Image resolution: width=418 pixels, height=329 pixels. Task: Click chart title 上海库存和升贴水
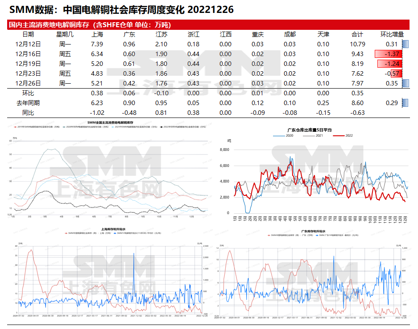tap(113, 229)
